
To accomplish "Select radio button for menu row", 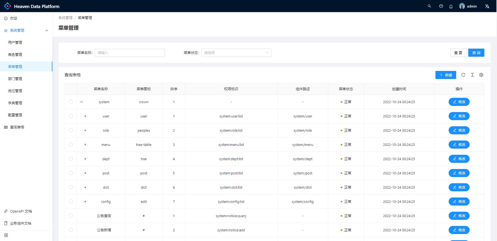I will click(x=71, y=145).
